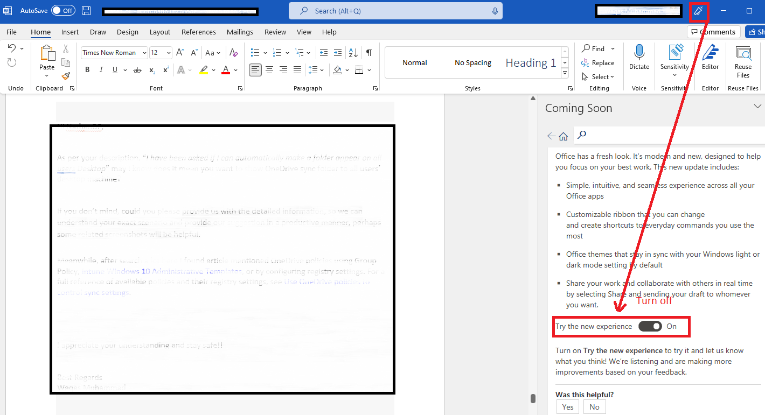Click Replace in the Editing group

[x=598, y=62]
